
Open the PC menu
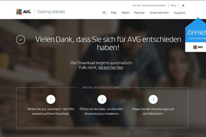pos(104,13)
